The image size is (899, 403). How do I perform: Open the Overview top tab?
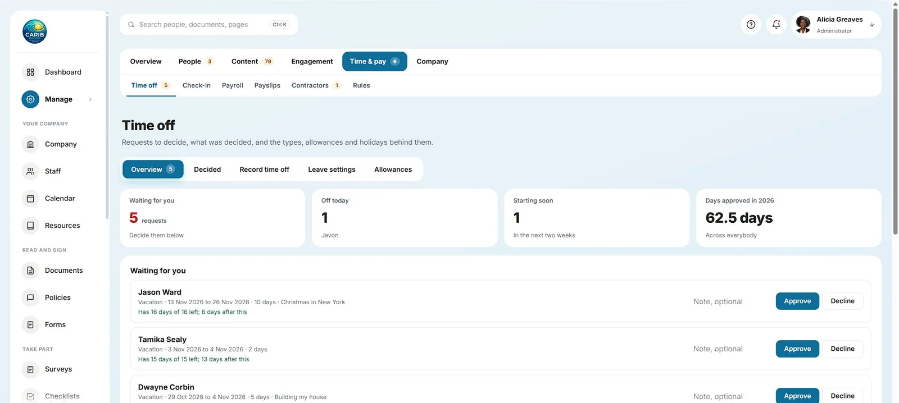tap(146, 62)
